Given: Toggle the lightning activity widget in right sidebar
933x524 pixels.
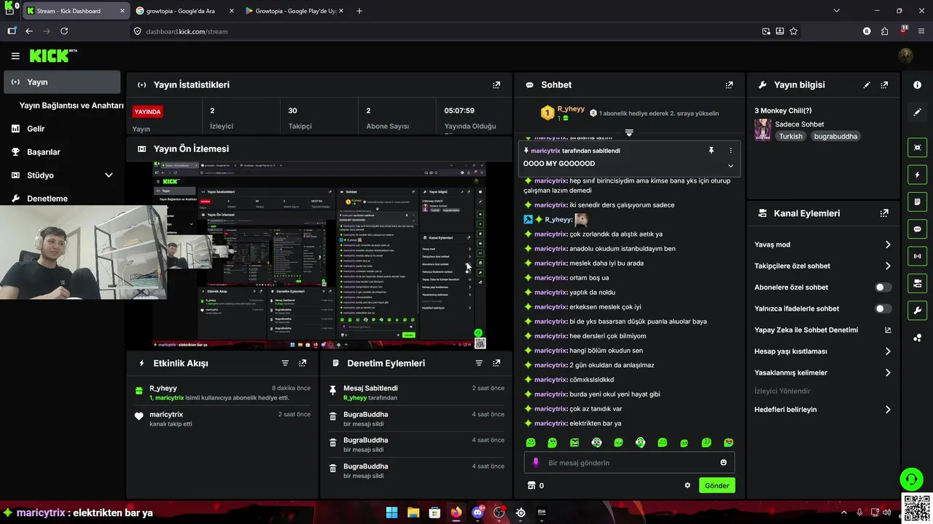Looking at the screenshot, I should pos(917,175).
